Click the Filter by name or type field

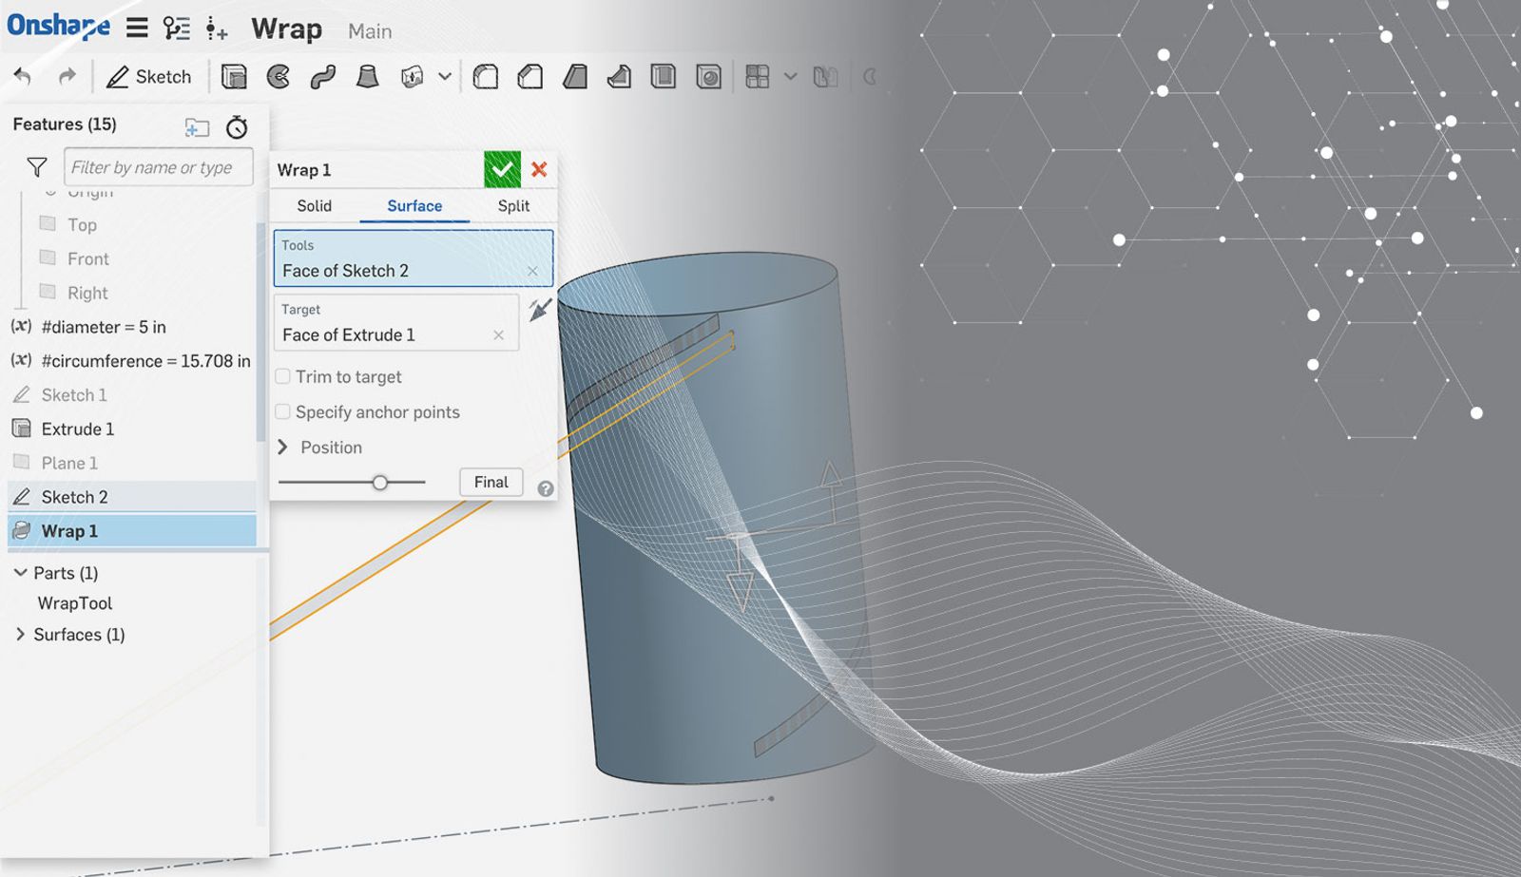click(x=158, y=168)
